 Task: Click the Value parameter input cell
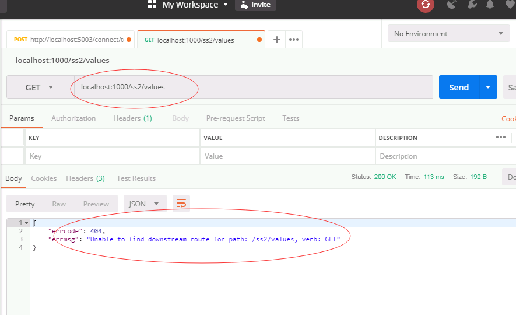(x=287, y=156)
